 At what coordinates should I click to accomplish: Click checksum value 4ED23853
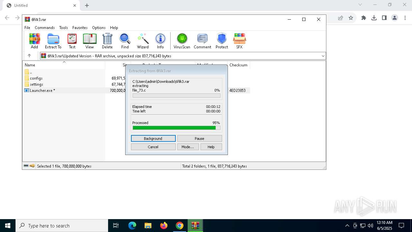pyautogui.click(x=238, y=91)
